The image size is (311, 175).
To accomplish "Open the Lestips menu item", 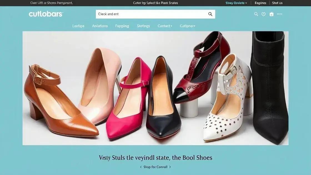I will [78, 26].
